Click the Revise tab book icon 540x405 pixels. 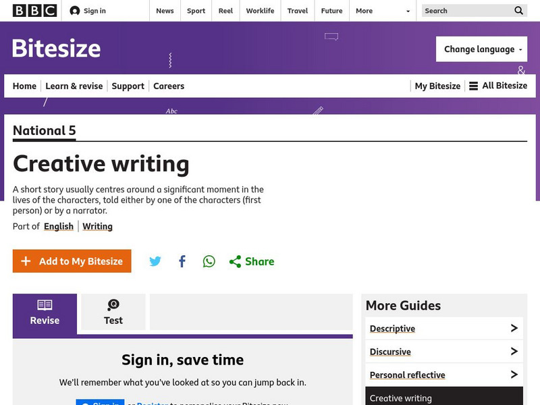45,305
